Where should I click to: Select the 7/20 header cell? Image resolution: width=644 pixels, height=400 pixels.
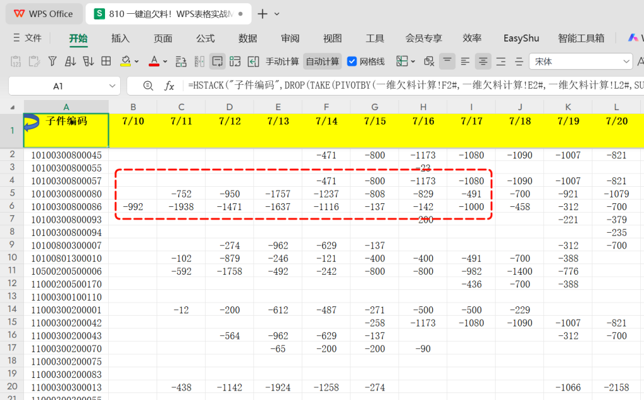click(616, 130)
